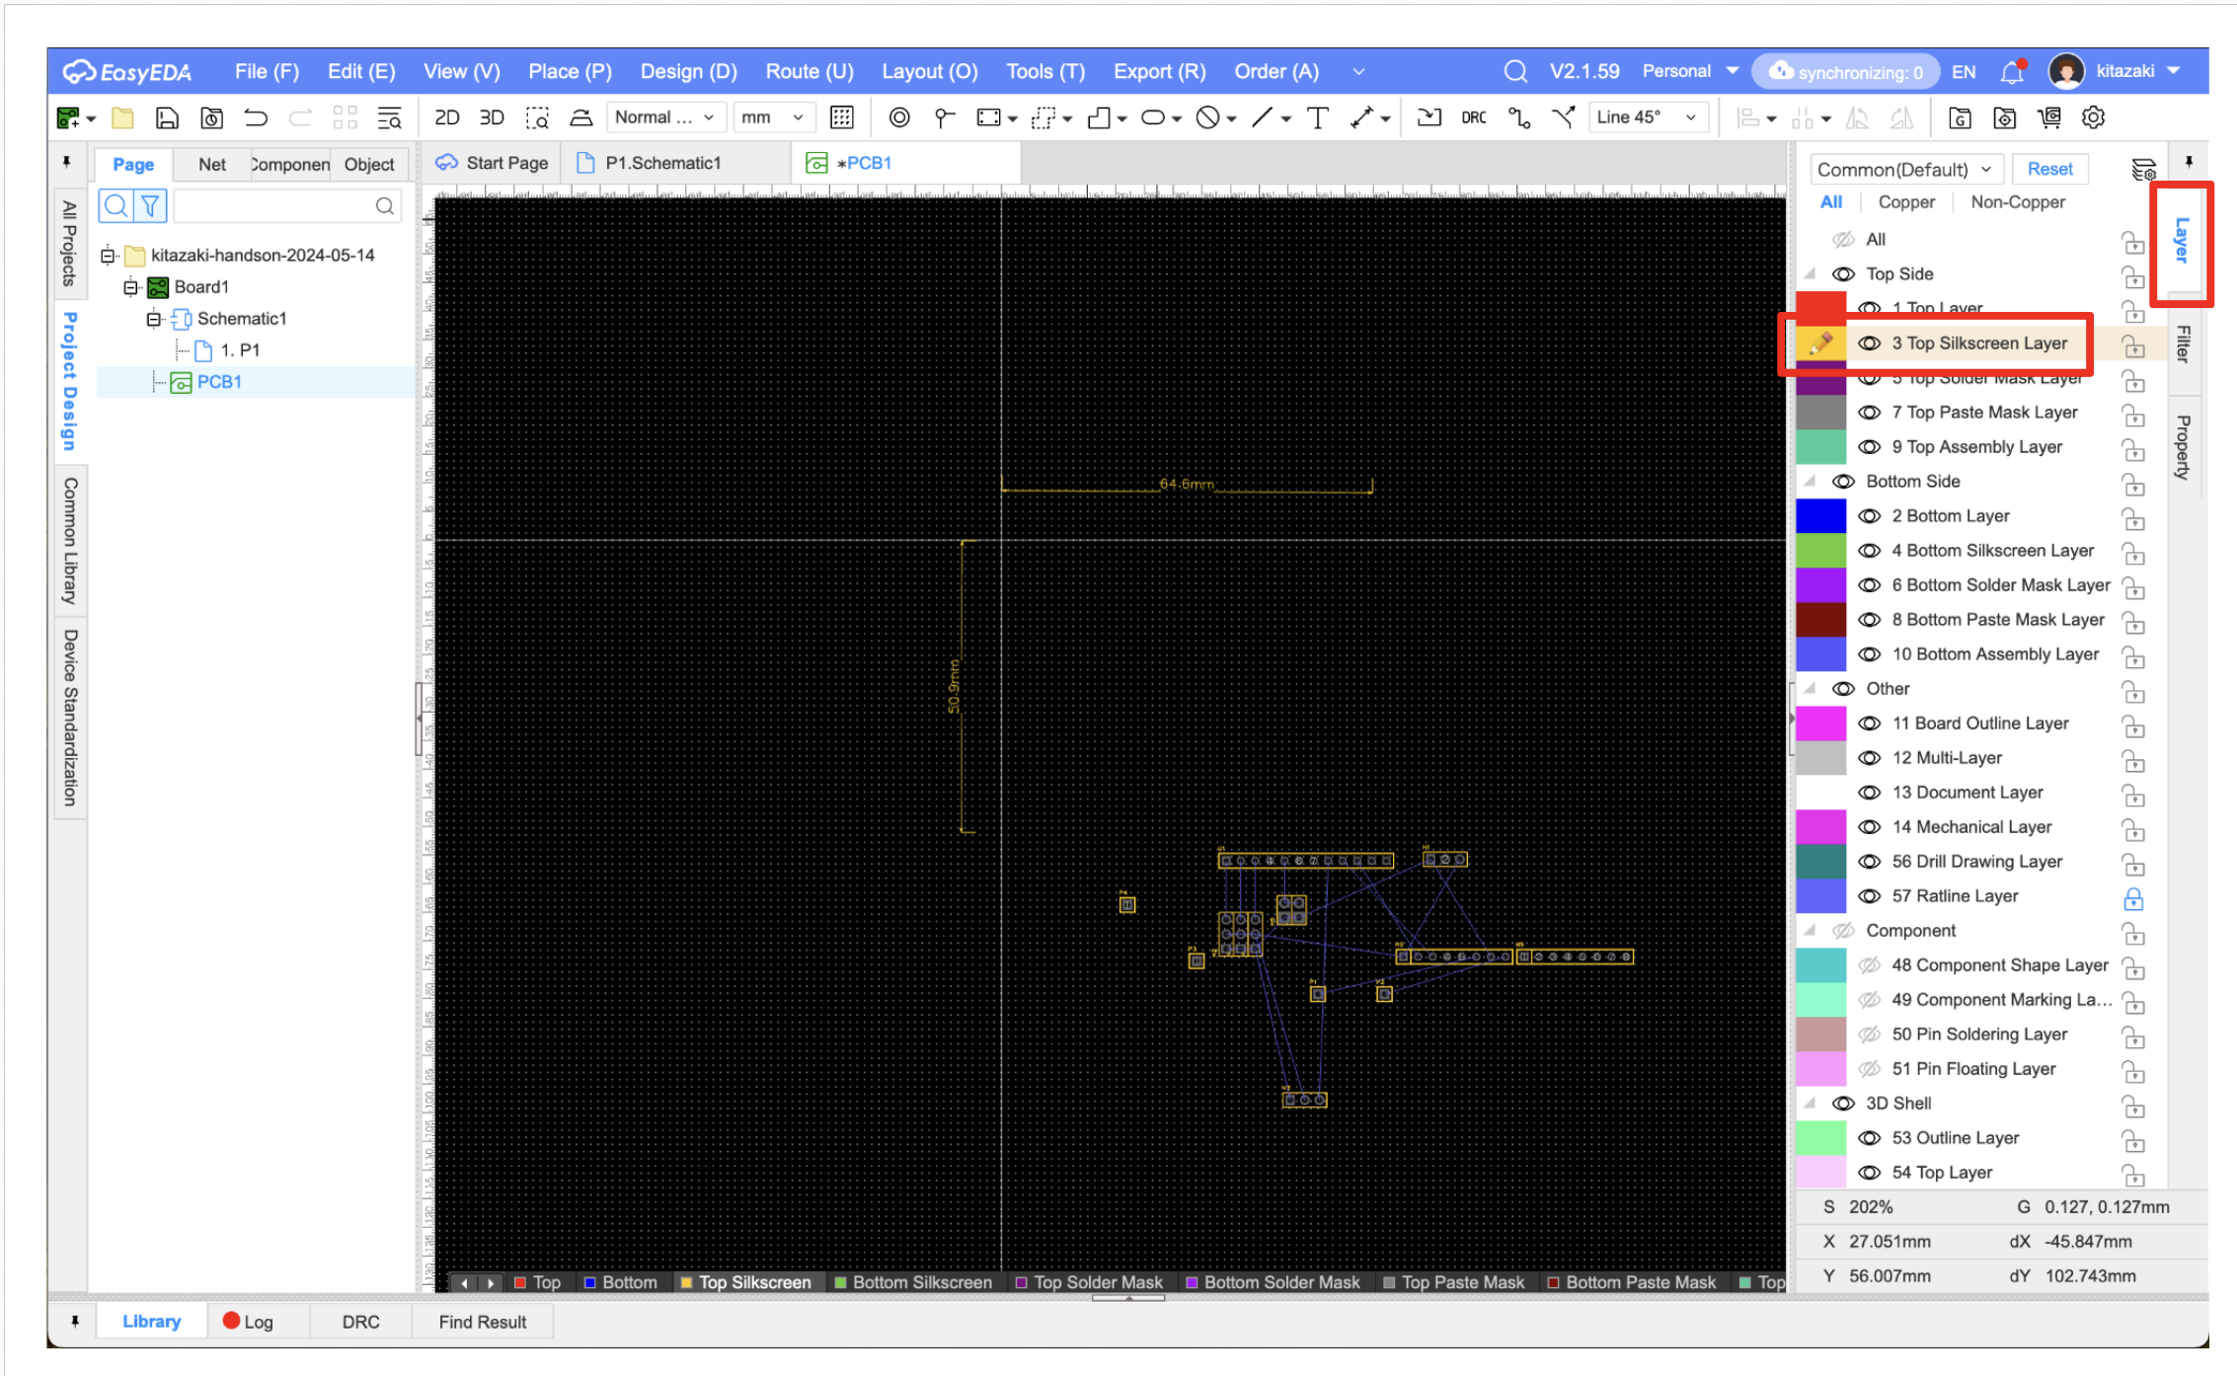Select the Dimension measurement tool
This screenshot has height=1376, width=2237.
1362,118
